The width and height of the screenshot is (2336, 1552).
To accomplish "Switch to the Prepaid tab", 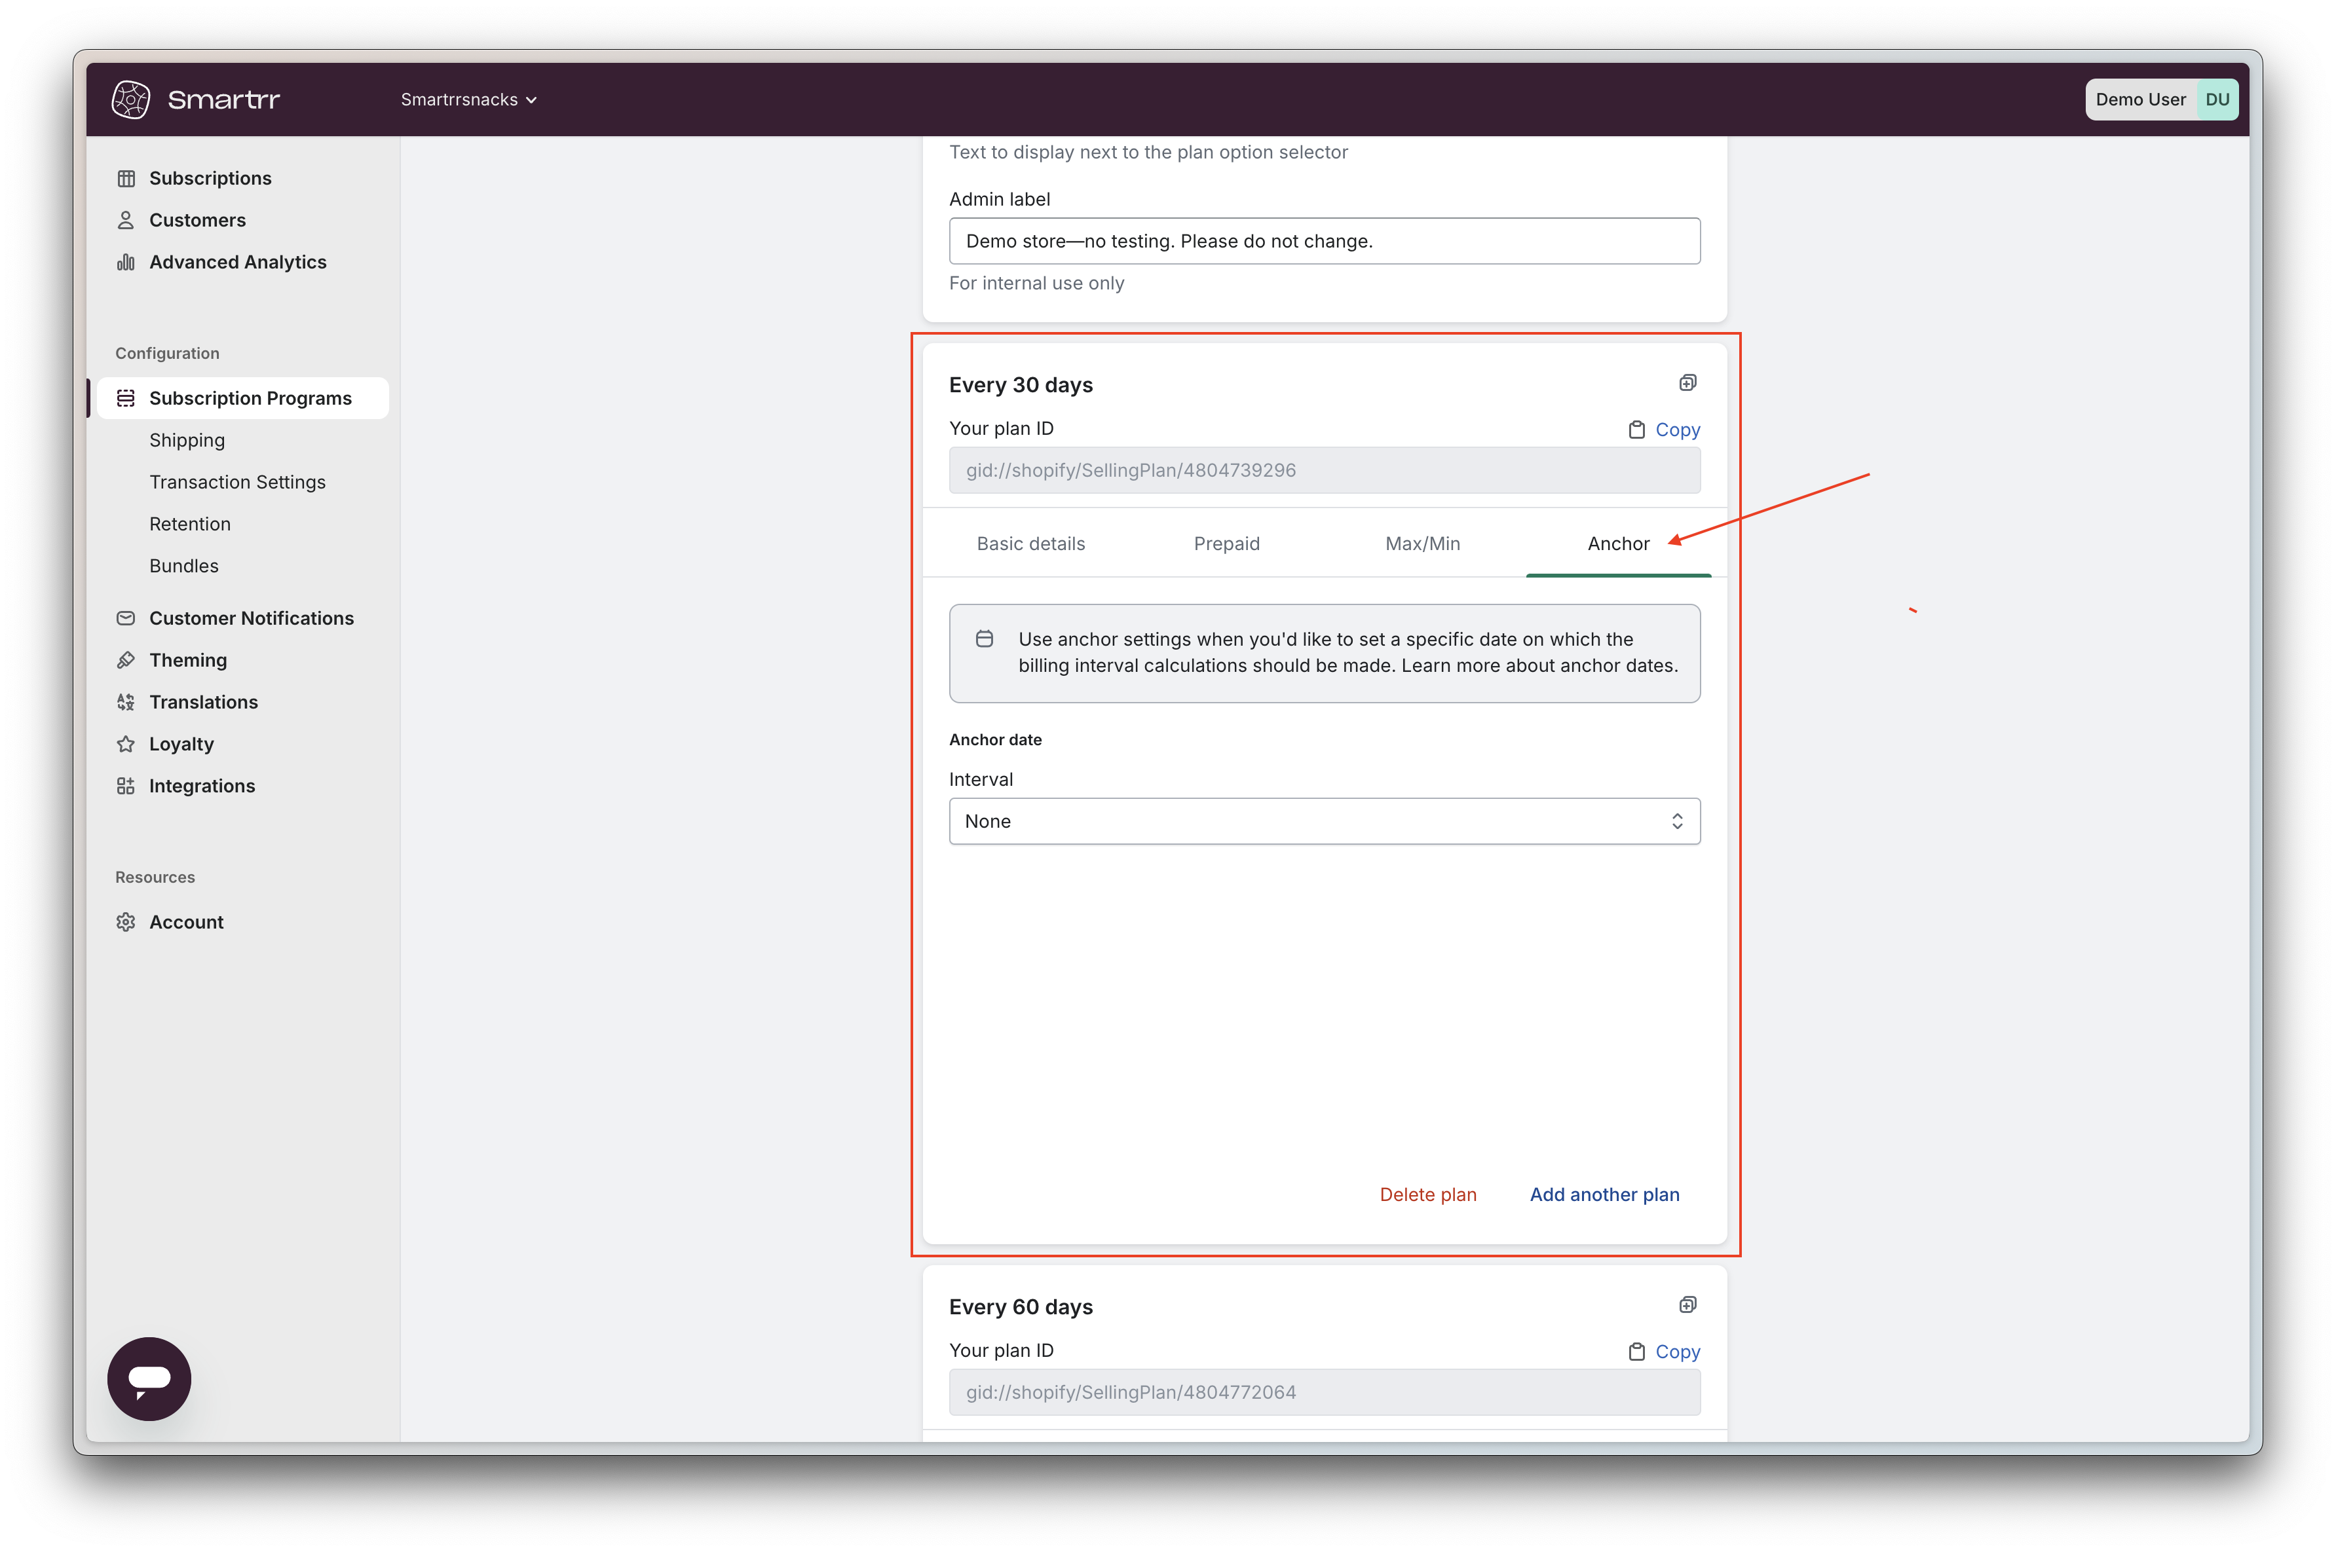I will [x=1226, y=544].
